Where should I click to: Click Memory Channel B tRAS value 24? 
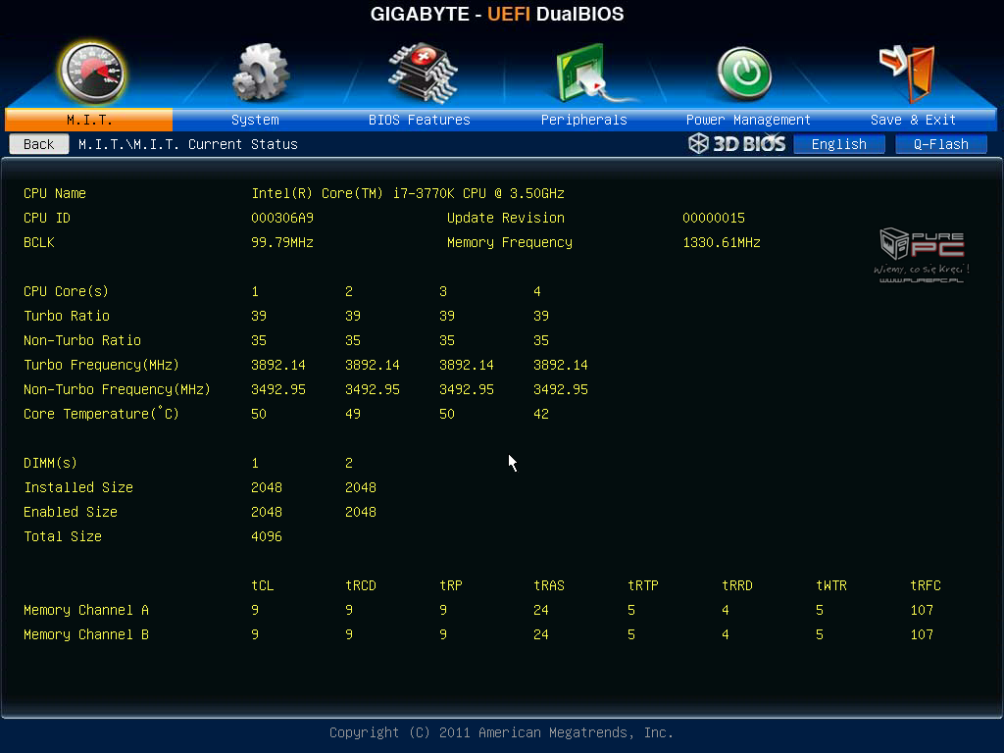click(541, 634)
